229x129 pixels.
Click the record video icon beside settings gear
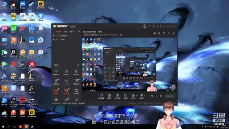pos(152,96)
